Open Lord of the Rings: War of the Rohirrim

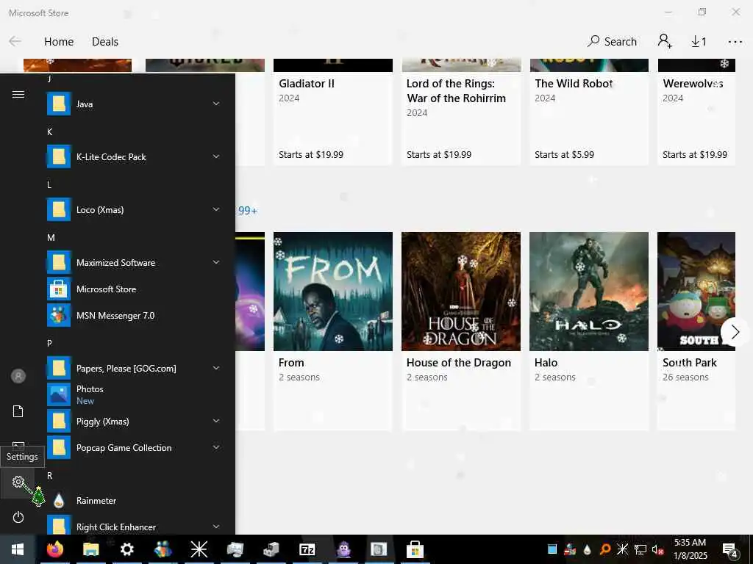pyautogui.click(x=461, y=112)
